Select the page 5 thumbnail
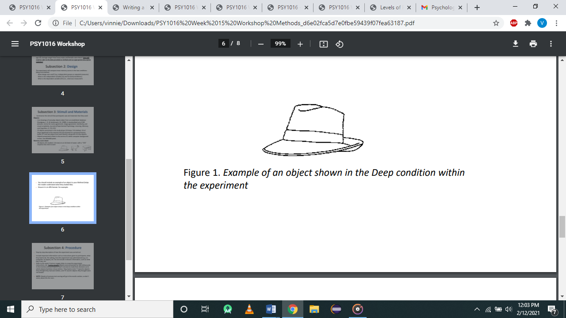This screenshot has height=318, width=566. click(62, 130)
